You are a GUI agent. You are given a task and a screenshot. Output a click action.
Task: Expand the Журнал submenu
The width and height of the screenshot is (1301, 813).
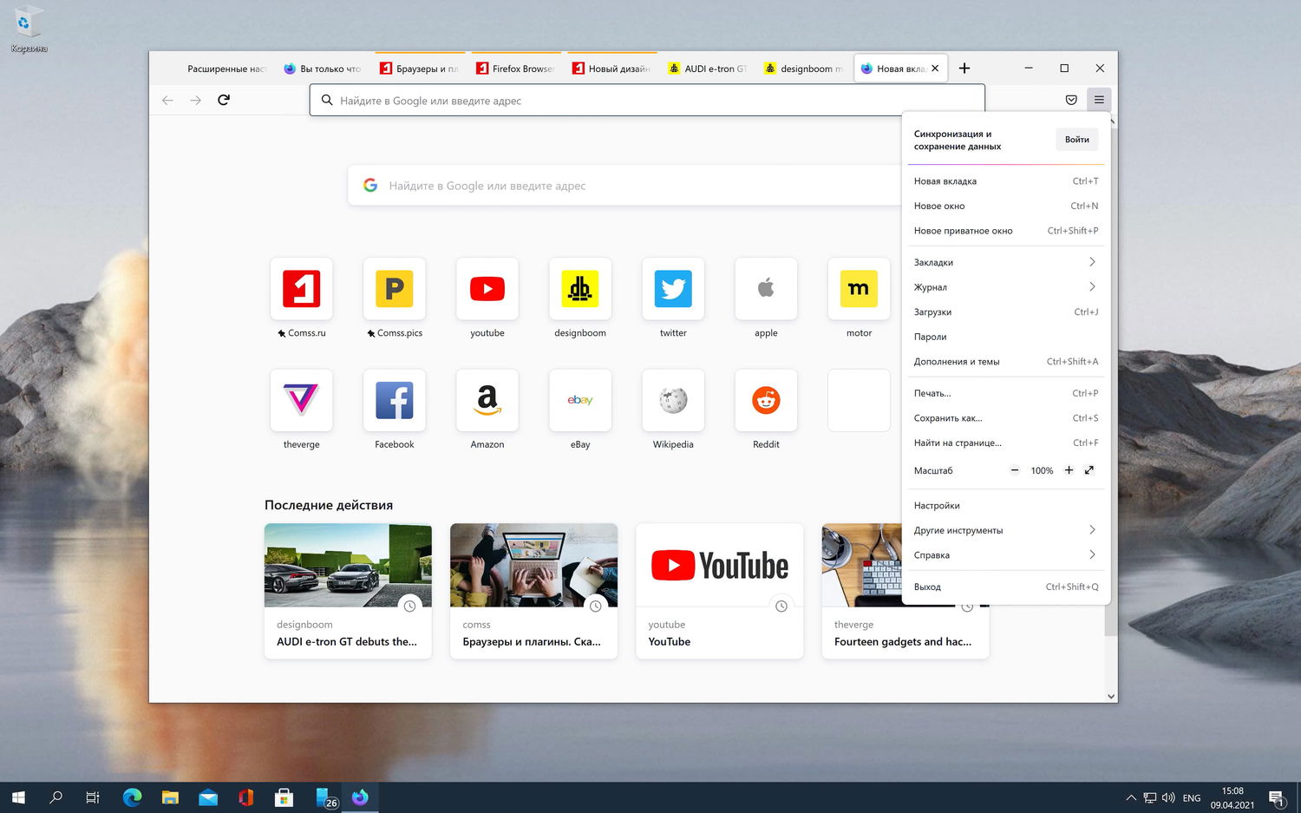click(1005, 287)
